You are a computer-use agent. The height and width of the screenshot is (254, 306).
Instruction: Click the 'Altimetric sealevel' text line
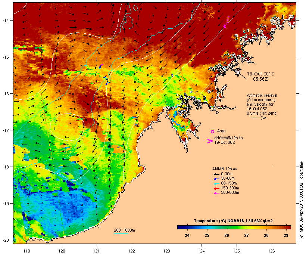point(262,95)
